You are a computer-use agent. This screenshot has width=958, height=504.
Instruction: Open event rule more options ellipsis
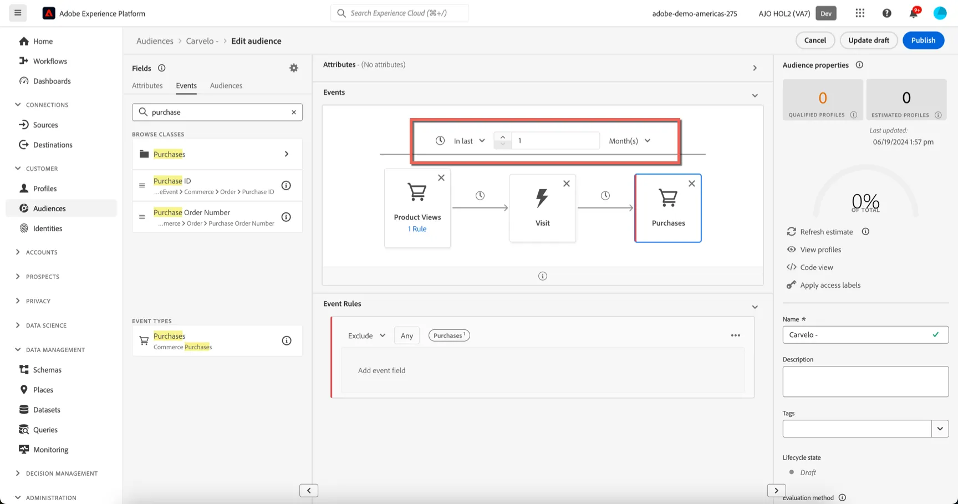[736, 335]
